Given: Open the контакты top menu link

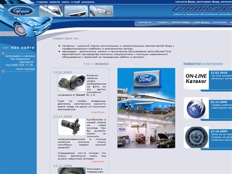Looking at the screenshot, I should tap(88, 2).
